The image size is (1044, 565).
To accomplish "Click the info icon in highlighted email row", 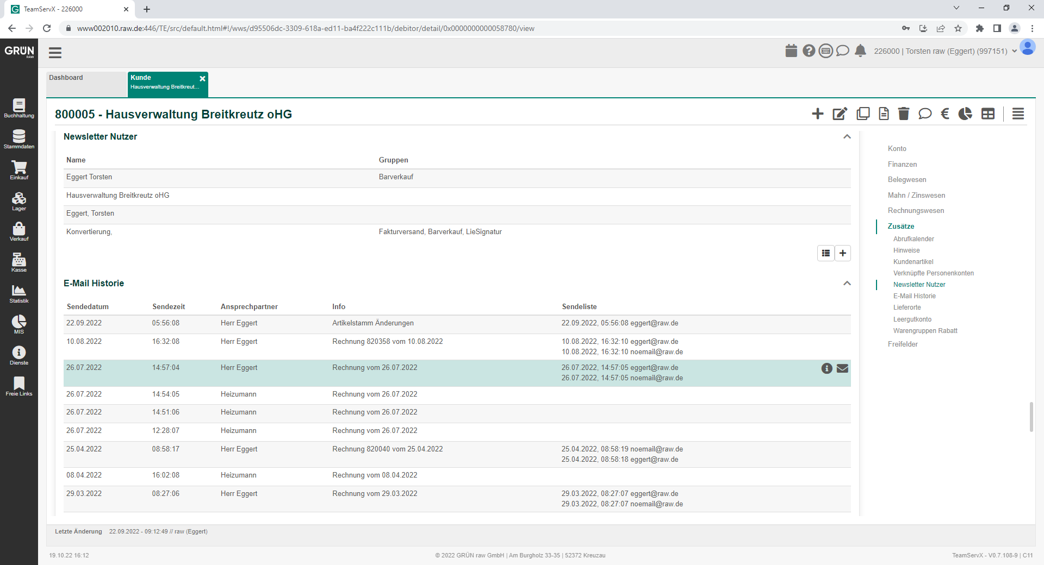I will [826, 368].
